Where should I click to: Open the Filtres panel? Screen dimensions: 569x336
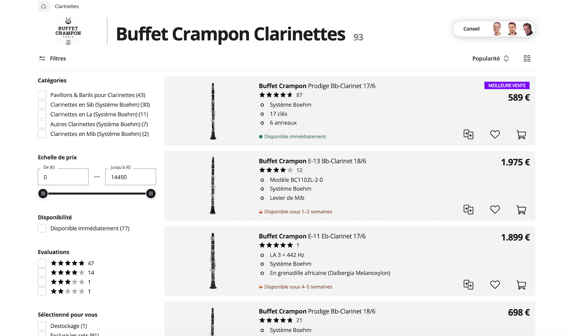[x=52, y=58]
